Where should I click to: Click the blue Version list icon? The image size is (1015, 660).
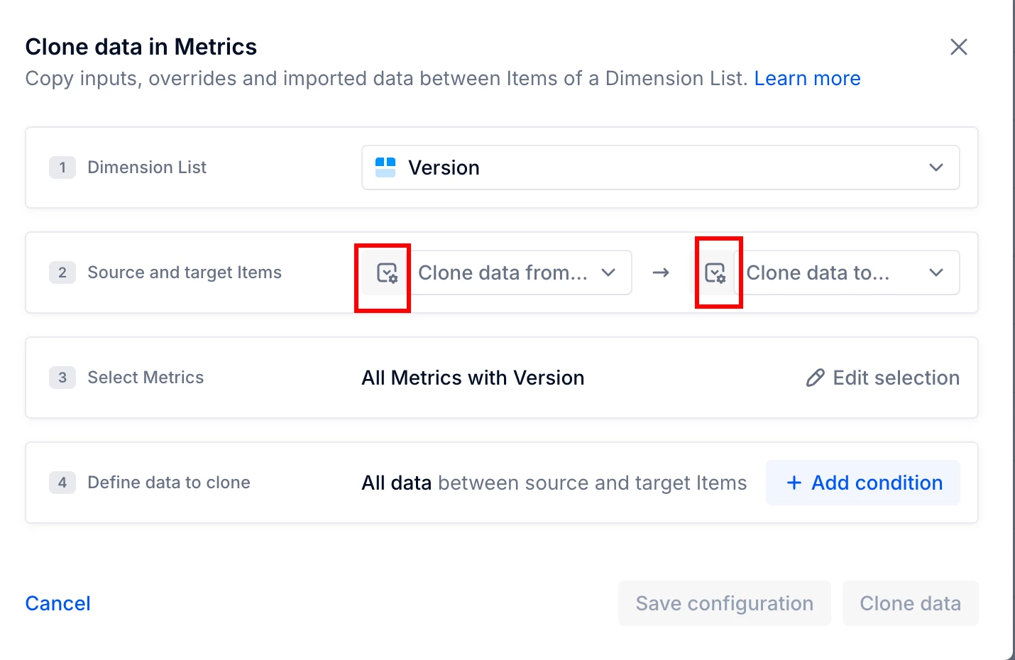(385, 167)
